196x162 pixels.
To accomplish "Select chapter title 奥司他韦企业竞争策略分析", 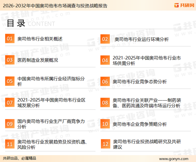I will pos(140,124).
